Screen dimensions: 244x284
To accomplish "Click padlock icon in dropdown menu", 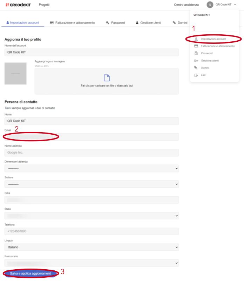I will [x=196, y=53].
